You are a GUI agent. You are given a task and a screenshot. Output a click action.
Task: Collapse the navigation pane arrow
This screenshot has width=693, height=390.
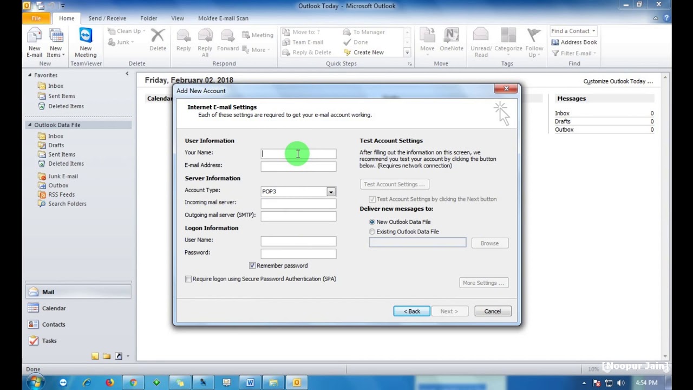coord(127,74)
